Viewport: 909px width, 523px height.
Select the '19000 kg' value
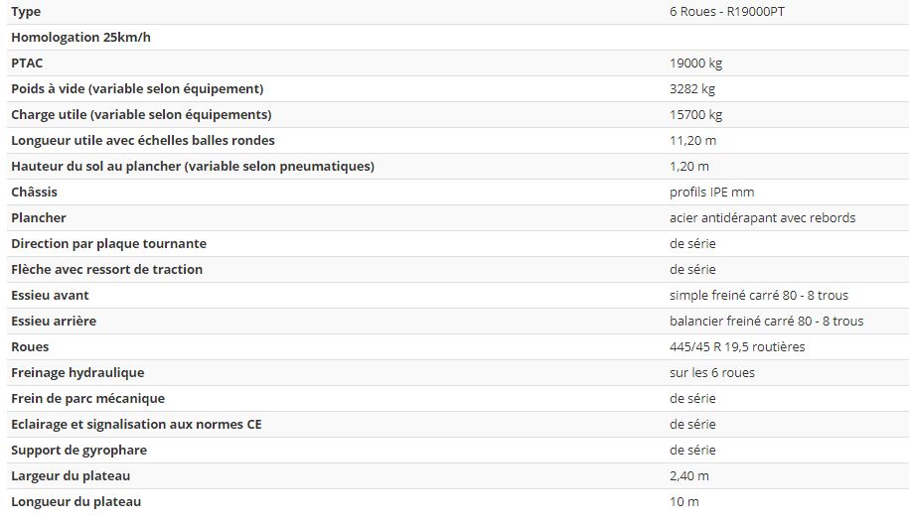[695, 64]
